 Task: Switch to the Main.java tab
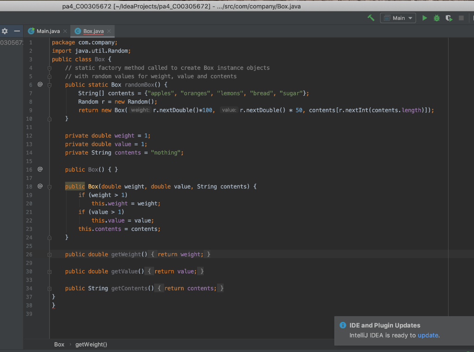tap(48, 31)
